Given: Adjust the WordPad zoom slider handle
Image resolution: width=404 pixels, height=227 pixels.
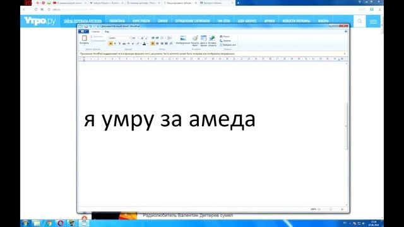Looking at the screenshot, I should coord(330,209).
